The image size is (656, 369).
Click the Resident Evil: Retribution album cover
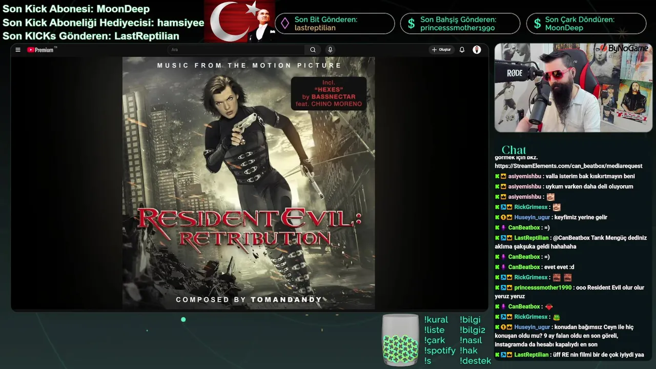(x=249, y=183)
